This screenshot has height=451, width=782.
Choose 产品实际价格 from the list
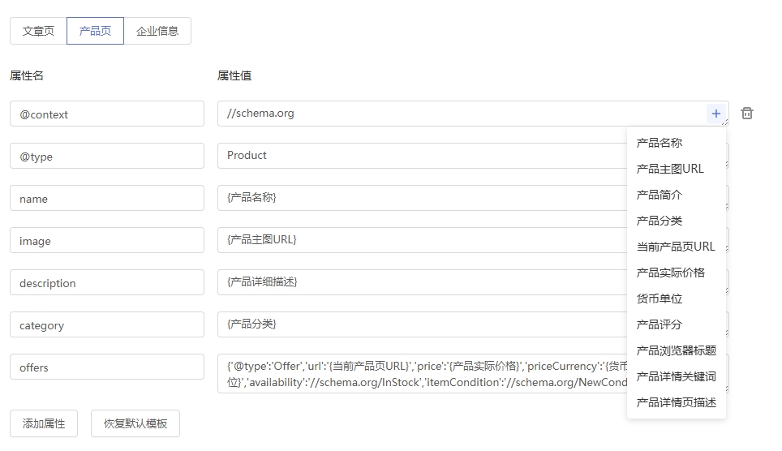(671, 273)
